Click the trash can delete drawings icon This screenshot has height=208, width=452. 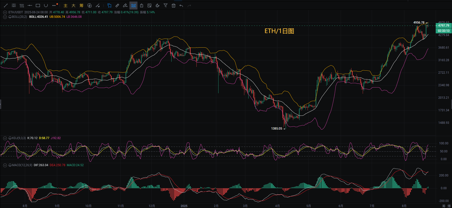click(174, 6)
